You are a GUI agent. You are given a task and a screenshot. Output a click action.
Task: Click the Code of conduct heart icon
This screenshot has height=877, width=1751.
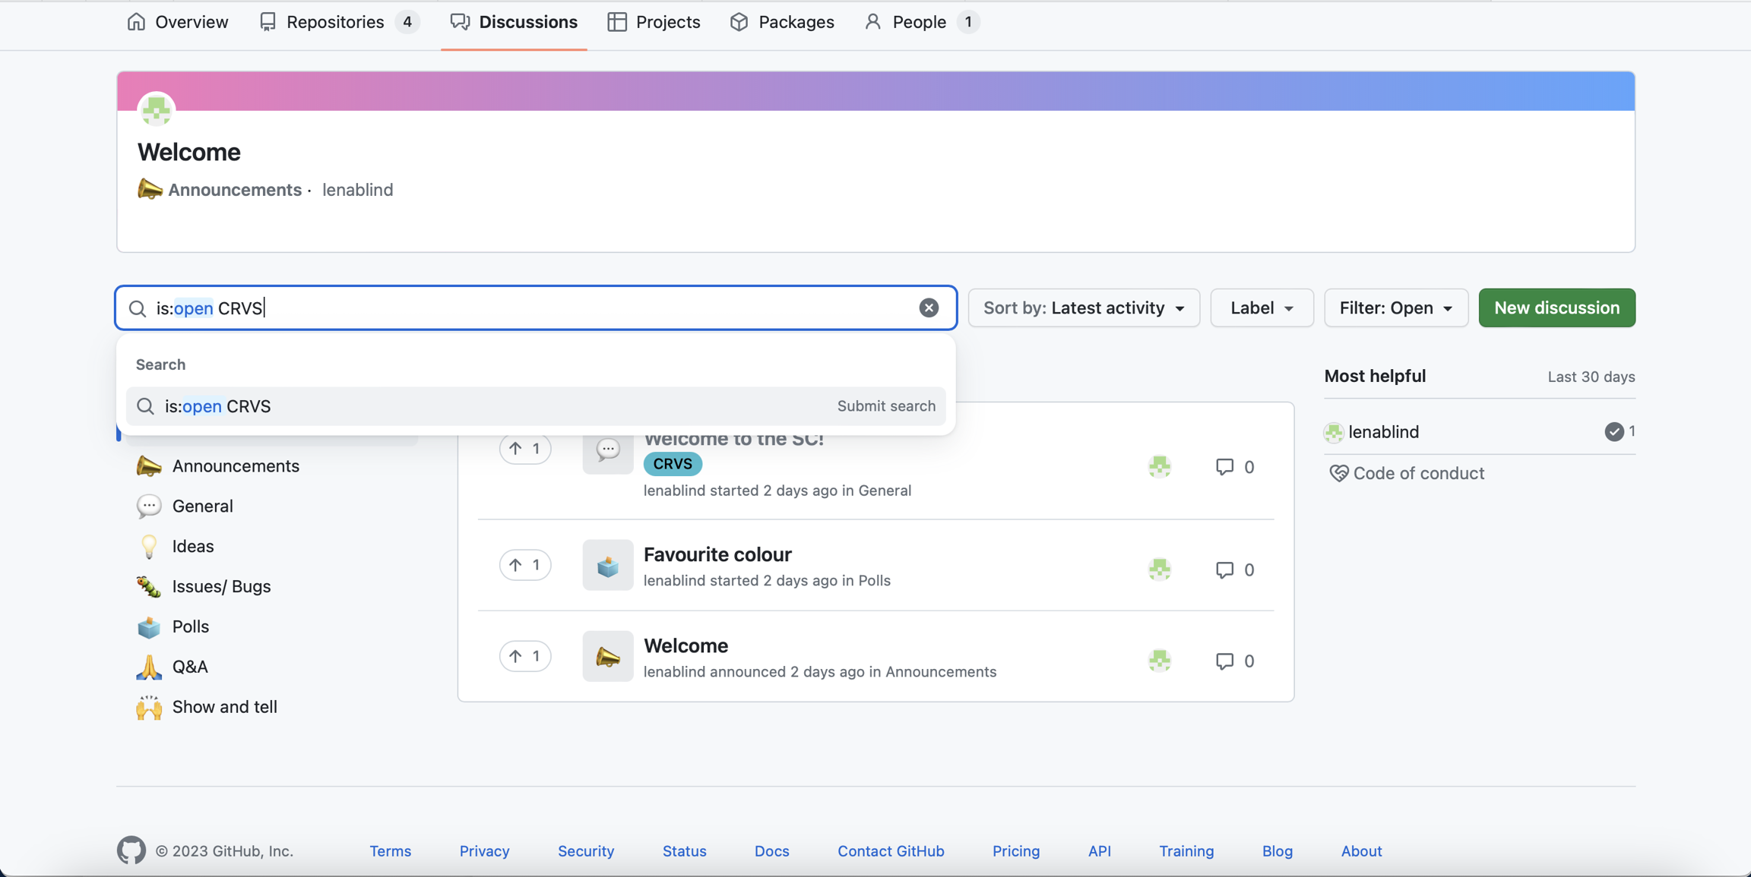pyautogui.click(x=1338, y=473)
